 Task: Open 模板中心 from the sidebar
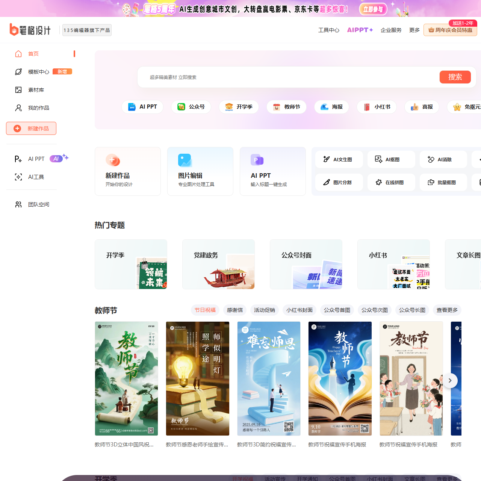click(38, 72)
